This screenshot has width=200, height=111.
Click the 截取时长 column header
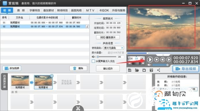click(x=77, y=18)
